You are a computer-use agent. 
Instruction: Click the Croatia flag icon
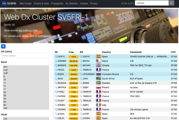[x=98, y=65]
